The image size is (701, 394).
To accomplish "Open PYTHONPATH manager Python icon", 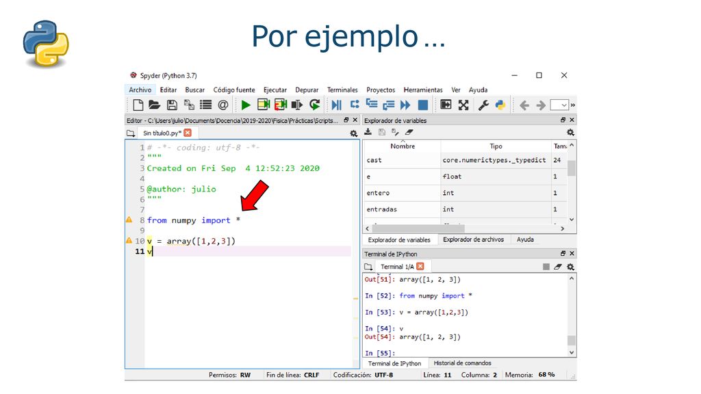I will point(500,105).
